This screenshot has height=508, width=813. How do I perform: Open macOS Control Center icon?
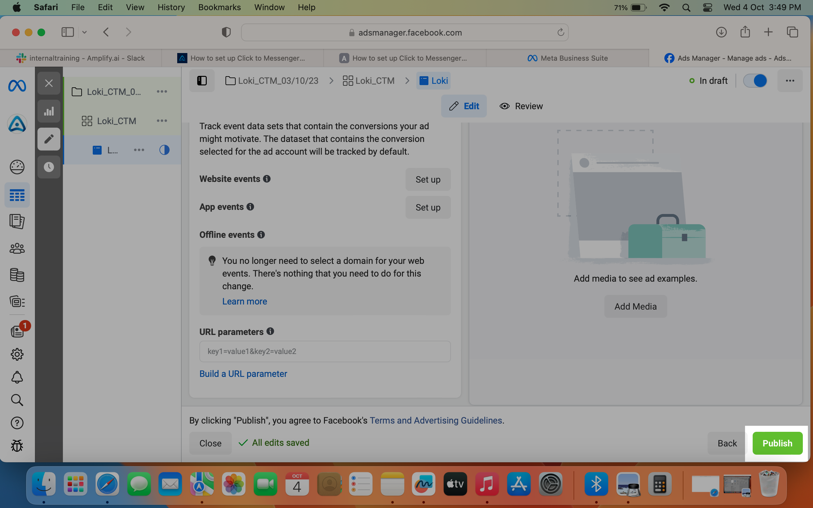pos(708,7)
